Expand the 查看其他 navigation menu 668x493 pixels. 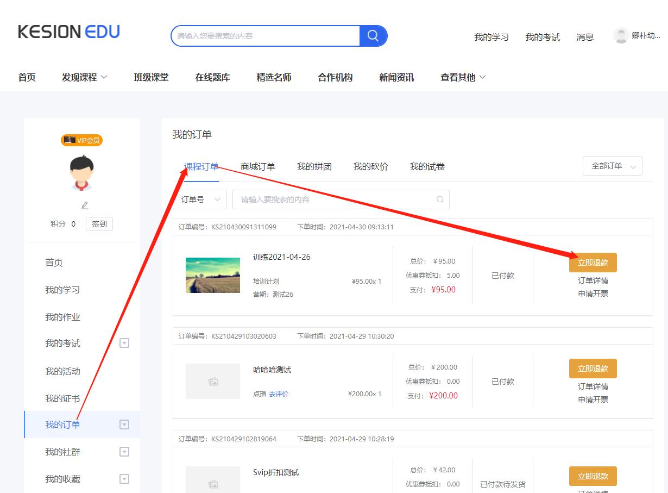pos(463,77)
